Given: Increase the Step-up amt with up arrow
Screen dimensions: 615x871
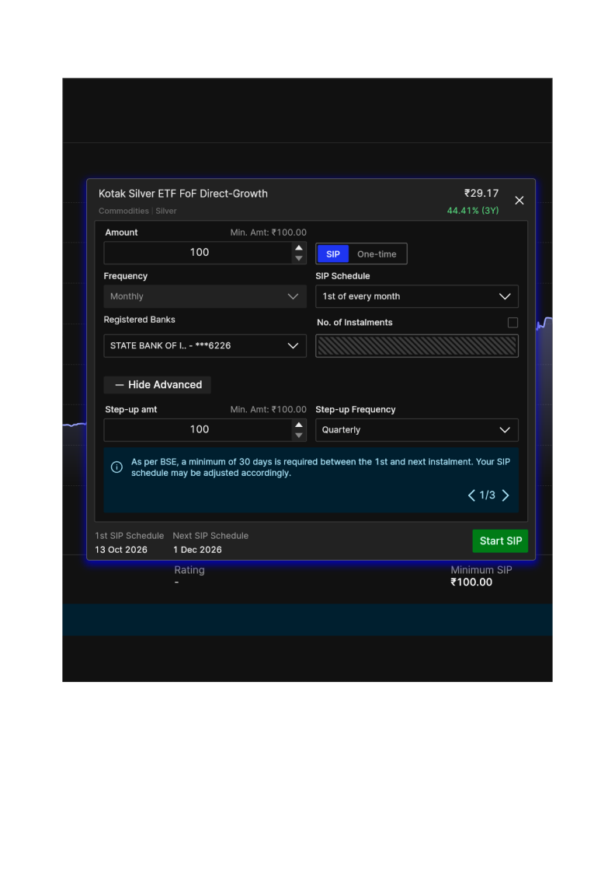Looking at the screenshot, I should 299,425.
